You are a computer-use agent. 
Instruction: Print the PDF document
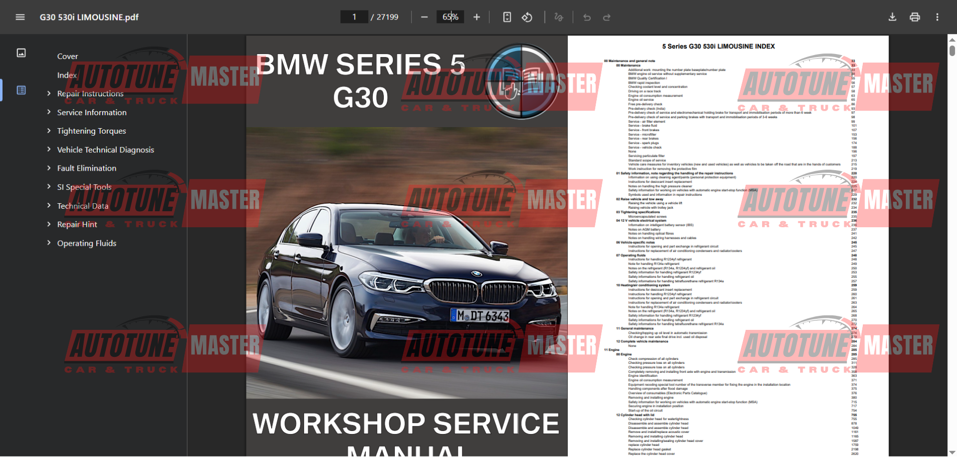(x=915, y=17)
